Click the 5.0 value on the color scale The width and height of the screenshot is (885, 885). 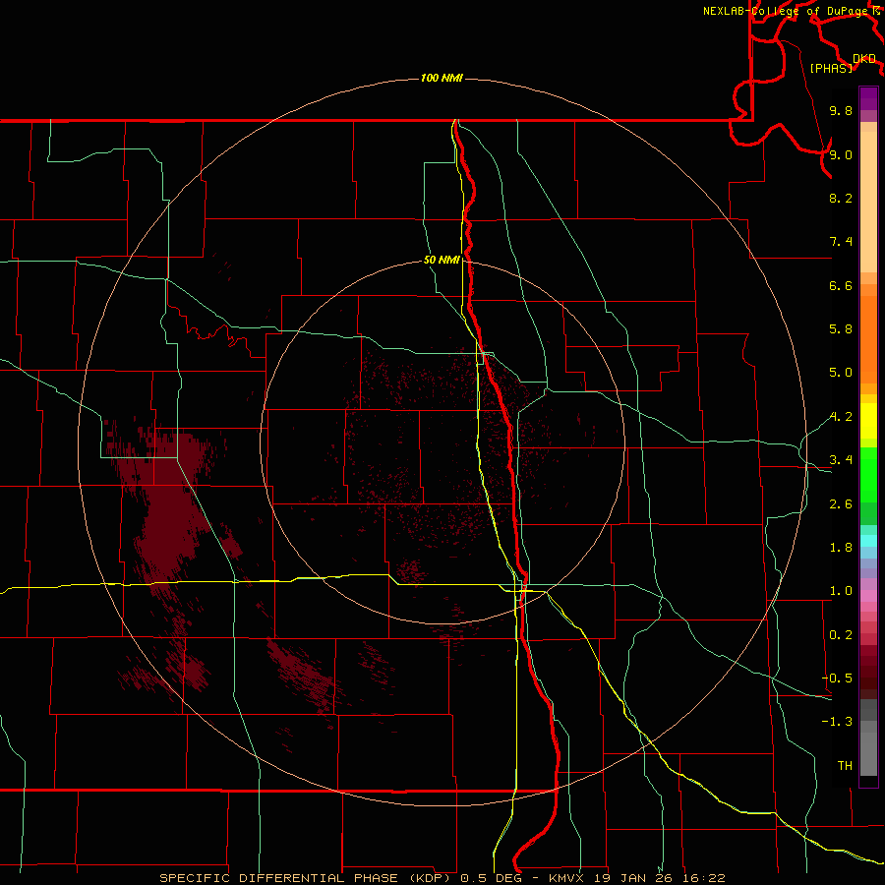(x=841, y=373)
